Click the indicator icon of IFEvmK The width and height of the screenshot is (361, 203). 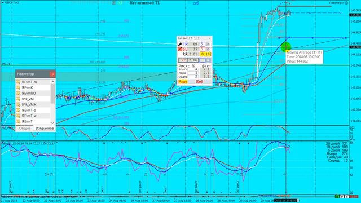point(19,88)
